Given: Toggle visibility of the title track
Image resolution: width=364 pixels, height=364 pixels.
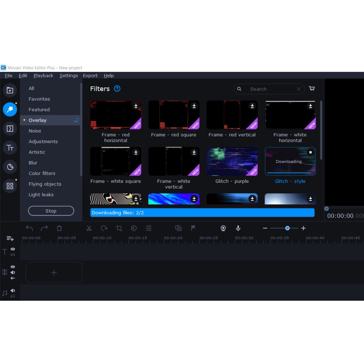Looking at the screenshot, I should coord(13,249).
